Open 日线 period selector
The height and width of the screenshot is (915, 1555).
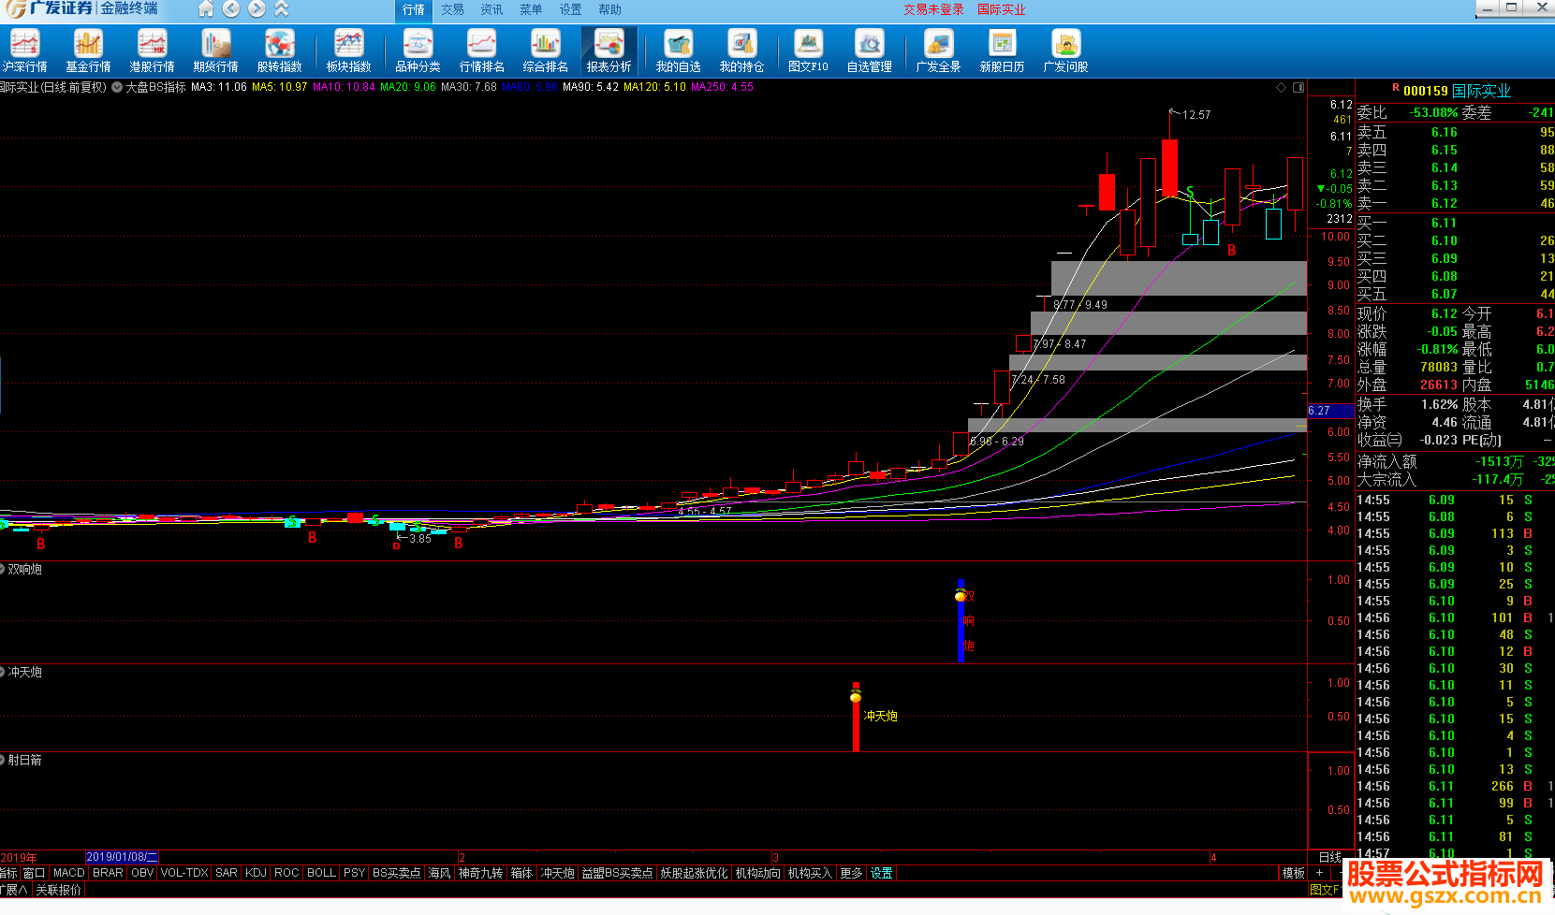coord(1329,857)
